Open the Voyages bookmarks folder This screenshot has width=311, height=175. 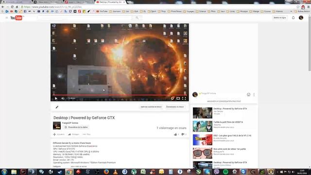189,11
